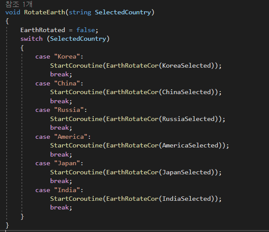This screenshot has width=269, height=232.
Task: Click the final closing brace of the method
Action: [7, 225]
